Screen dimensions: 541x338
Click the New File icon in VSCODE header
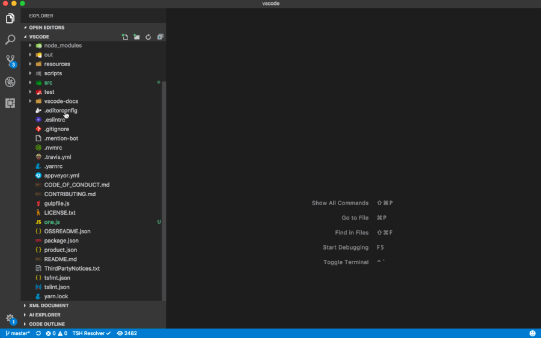coord(125,37)
